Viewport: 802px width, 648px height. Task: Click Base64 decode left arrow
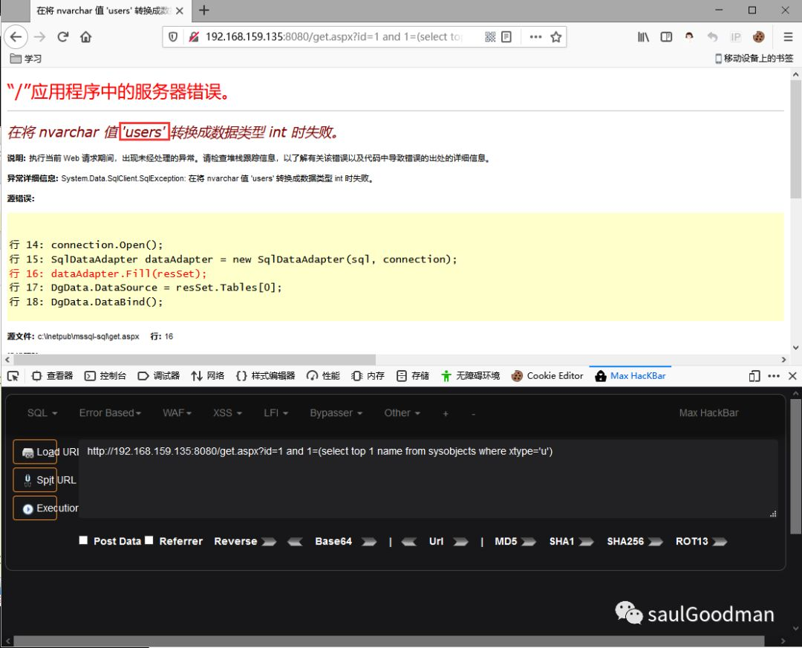tap(295, 542)
